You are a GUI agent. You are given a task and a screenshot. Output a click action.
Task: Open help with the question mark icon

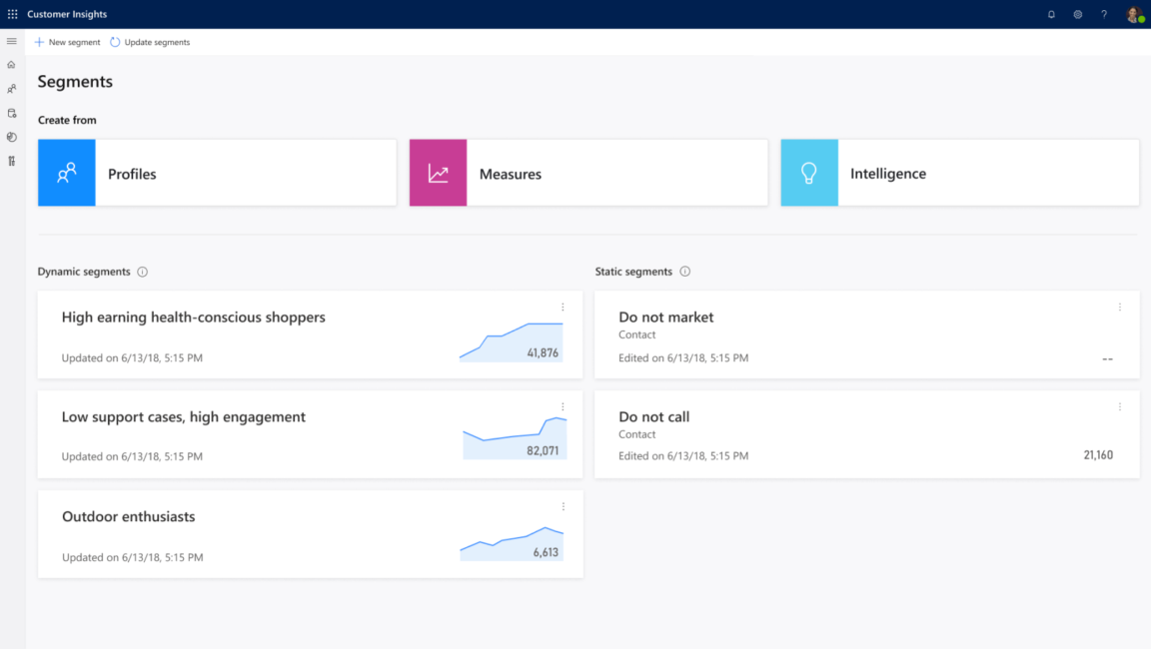[1103, 14]
